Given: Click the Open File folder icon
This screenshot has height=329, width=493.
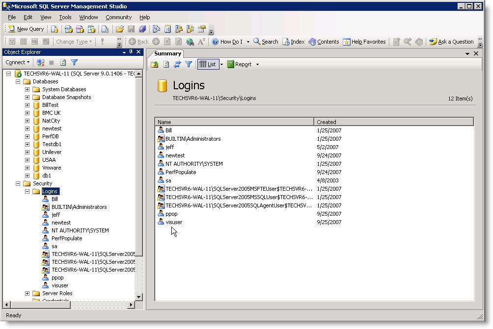Looking at the screenshot, I should tap(119, 29).
